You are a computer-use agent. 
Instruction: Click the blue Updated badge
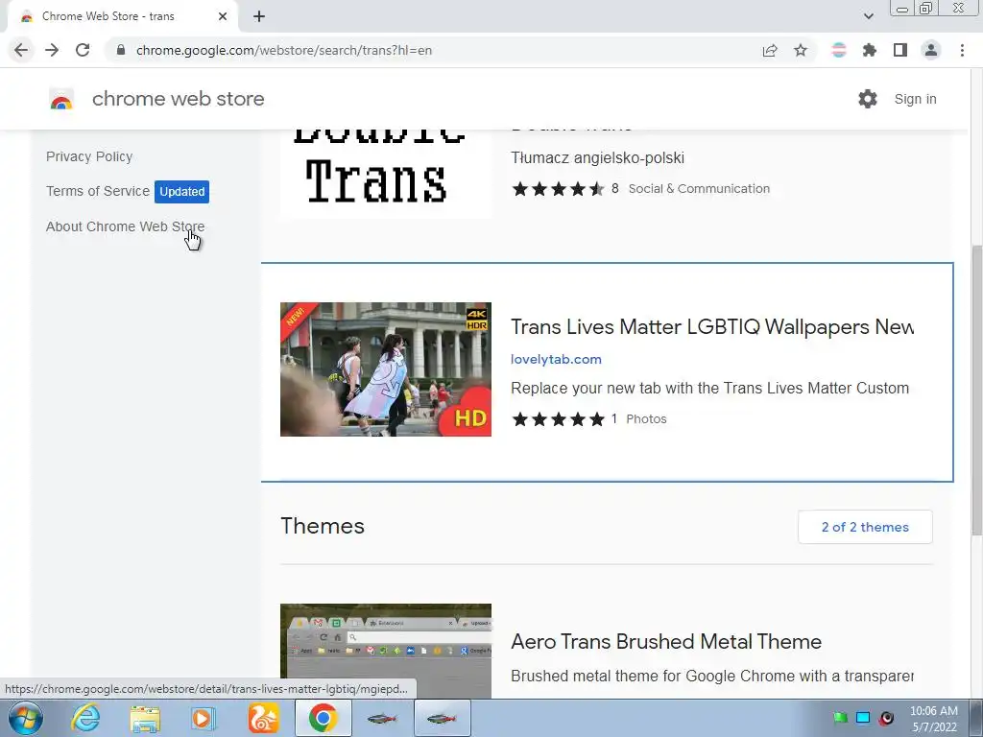[x=181, y=192]
